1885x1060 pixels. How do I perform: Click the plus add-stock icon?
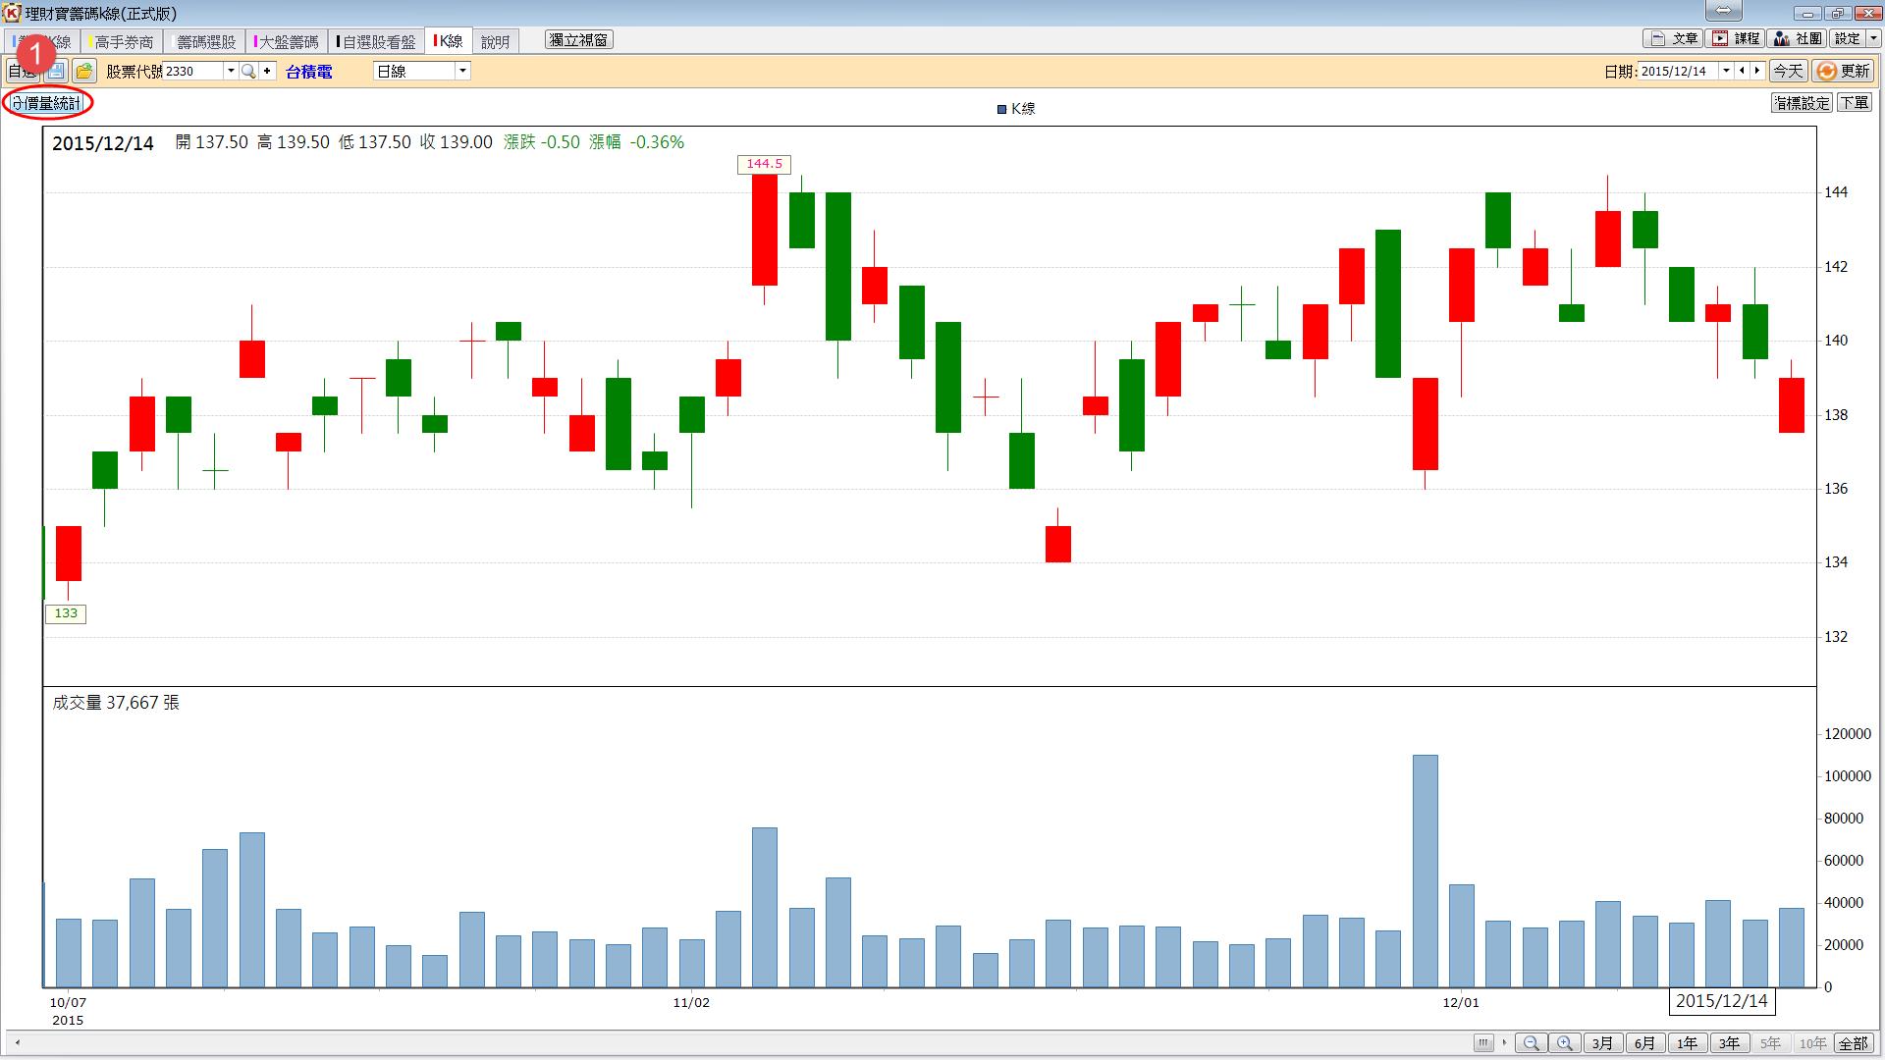[x=267, y=71]
